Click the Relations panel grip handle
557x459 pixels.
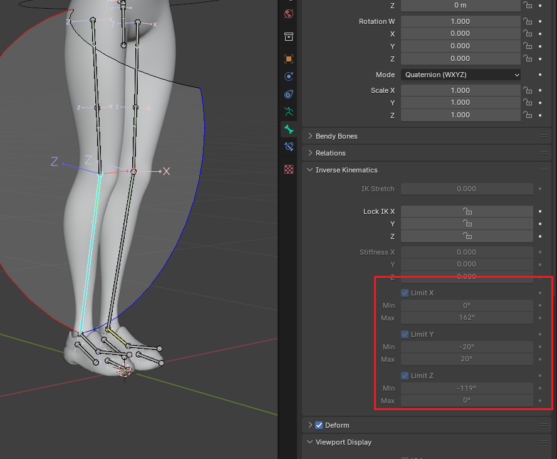click(543, 153)
